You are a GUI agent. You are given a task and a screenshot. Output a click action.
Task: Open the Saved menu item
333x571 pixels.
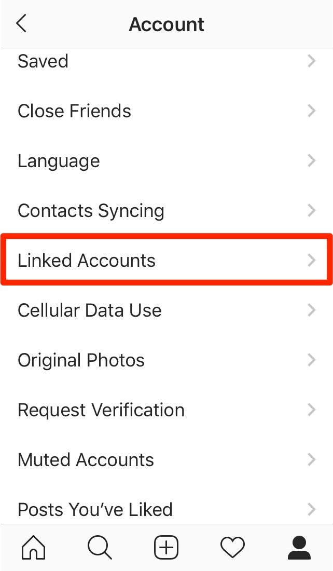43,61
